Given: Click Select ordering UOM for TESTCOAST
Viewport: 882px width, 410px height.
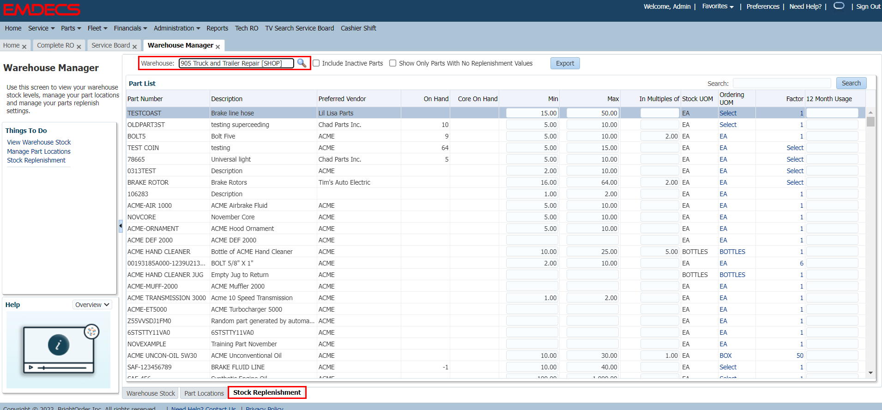Looking at the screenshot, I should (728, 113).
